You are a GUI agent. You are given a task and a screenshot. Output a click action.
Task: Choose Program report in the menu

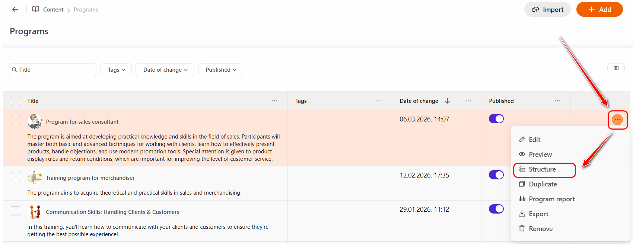pos(551,199)
